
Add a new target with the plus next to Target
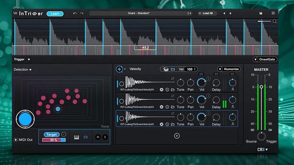pyautogui.click(x=64, y=134)
